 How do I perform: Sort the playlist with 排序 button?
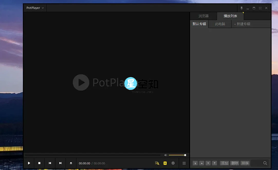click(x=245, y=163)
